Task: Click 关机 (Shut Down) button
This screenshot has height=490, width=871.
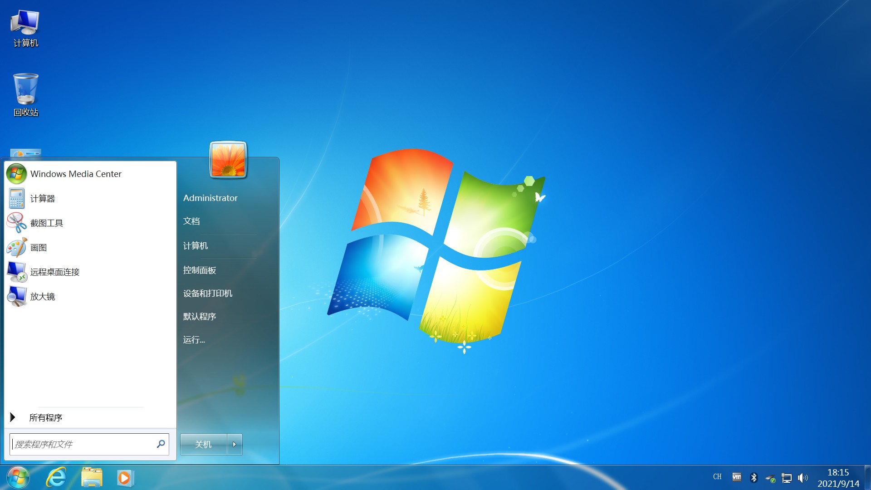Action: 203,443
